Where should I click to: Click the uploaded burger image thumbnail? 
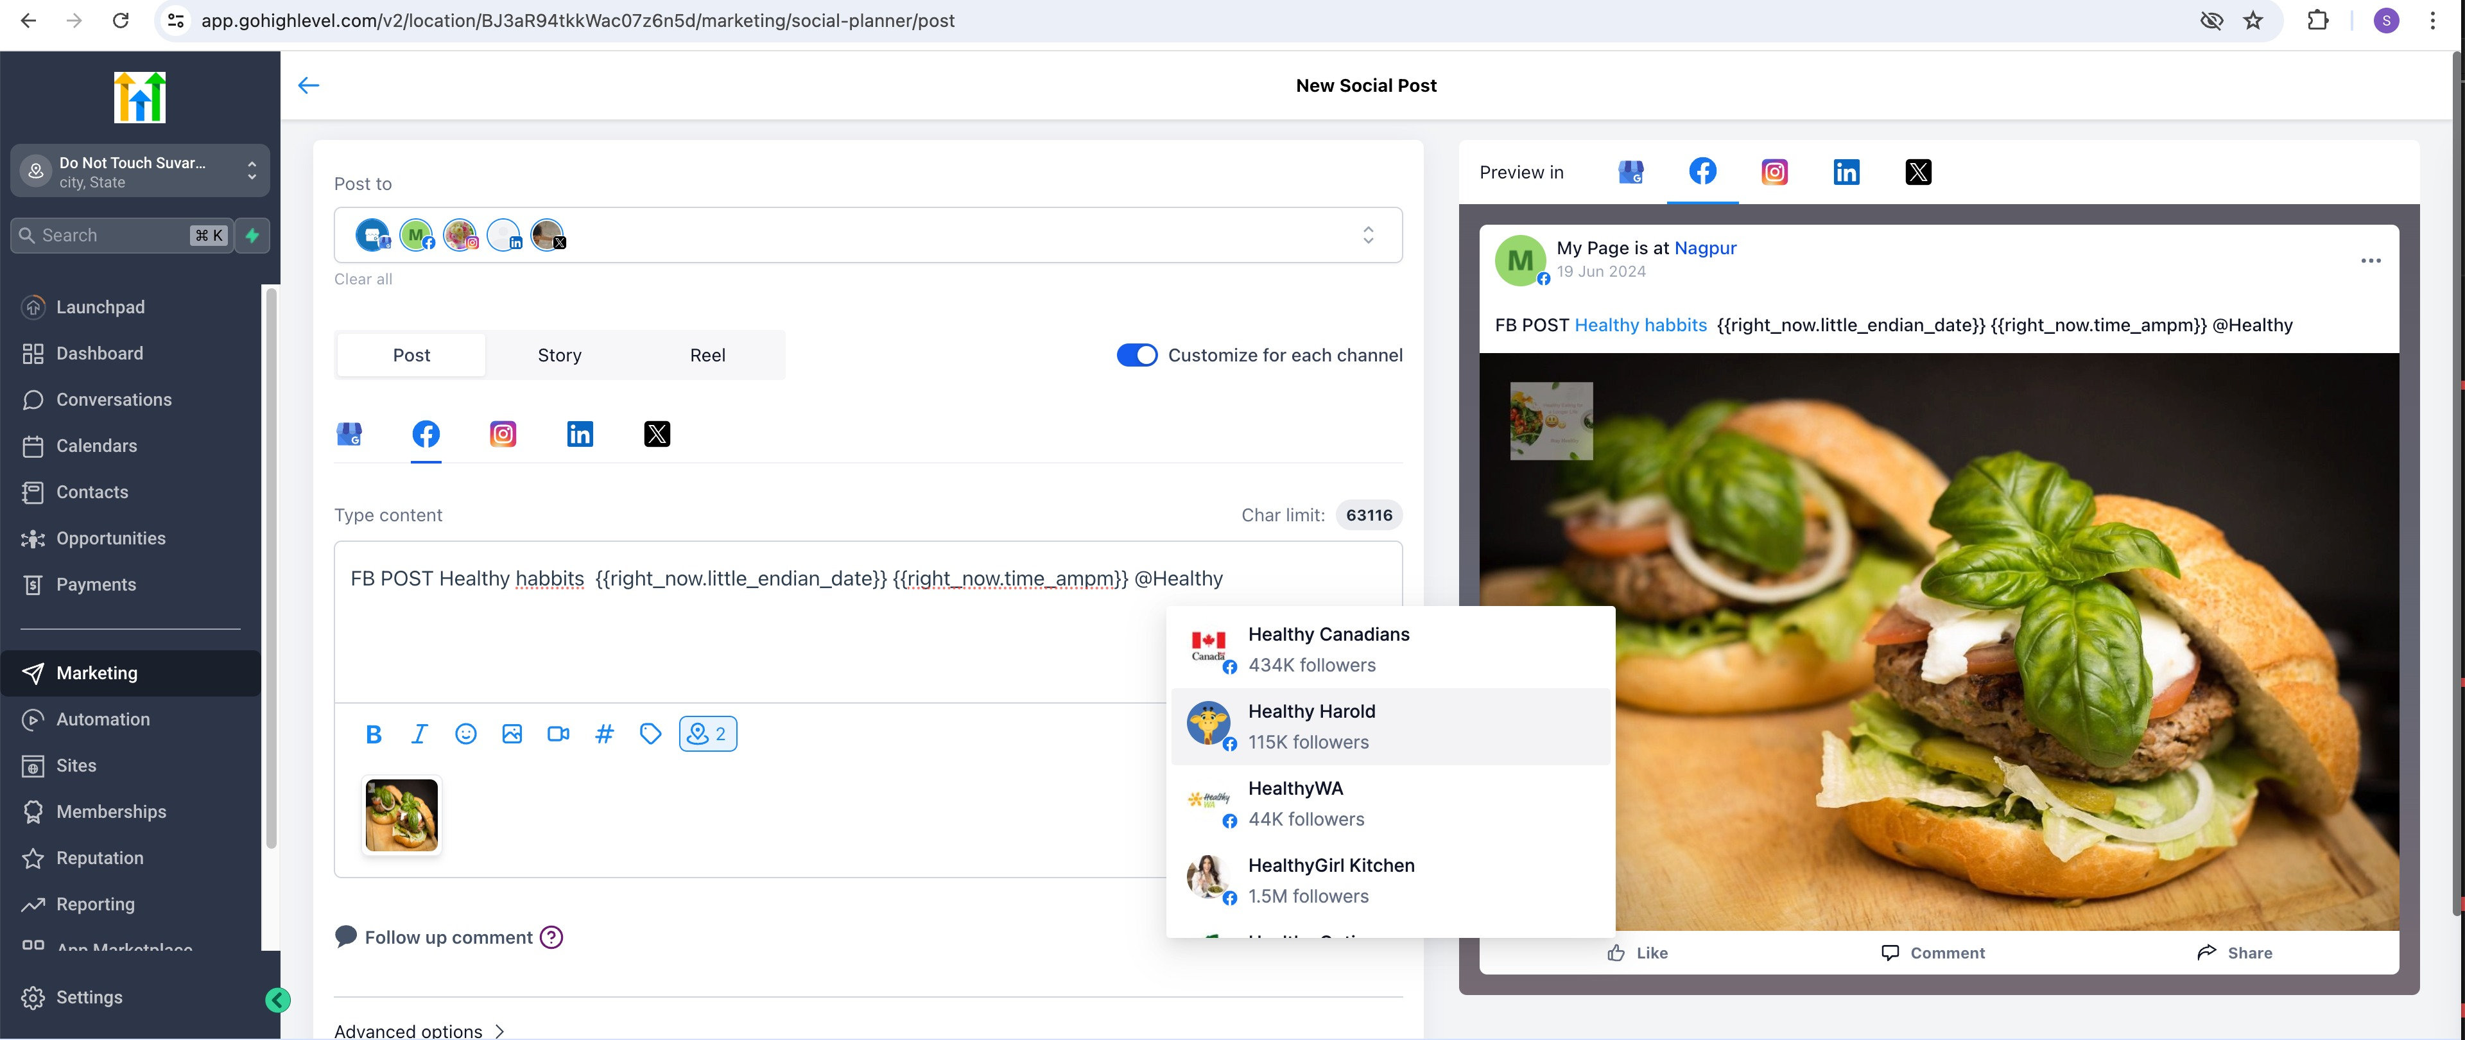401,815
